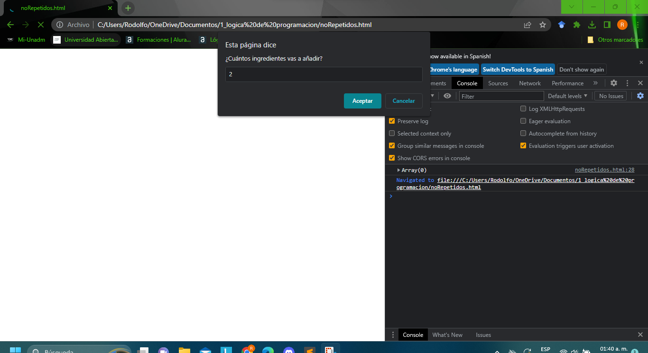Open the DevTools three-dot customize menu
This screenshot has width=648, height=353.
click(x=627, y=83)
